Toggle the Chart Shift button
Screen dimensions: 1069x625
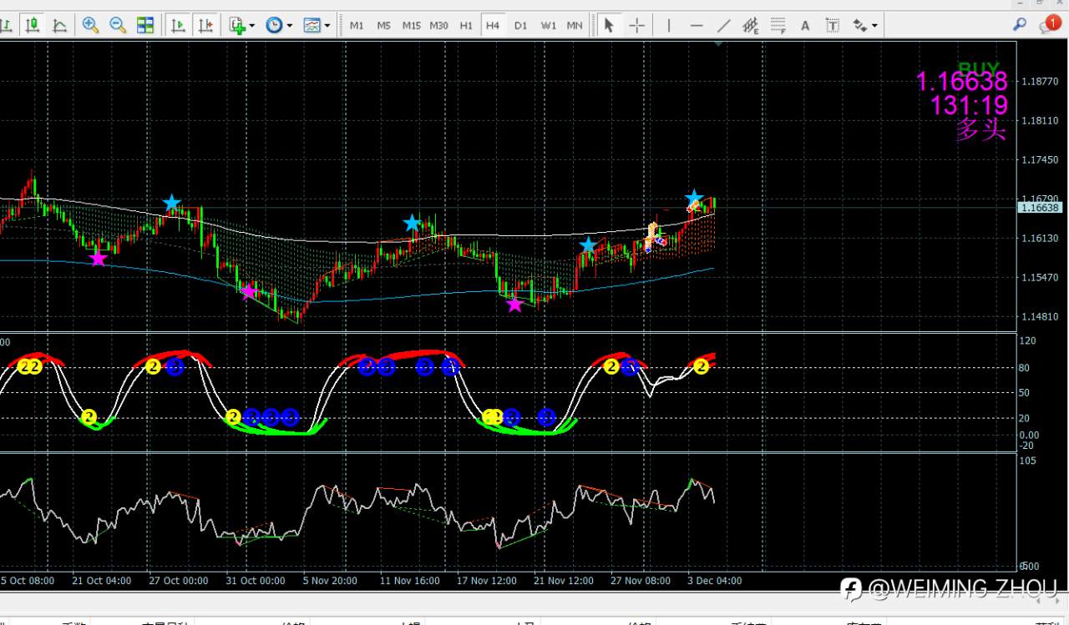click(x=205, y=25)
